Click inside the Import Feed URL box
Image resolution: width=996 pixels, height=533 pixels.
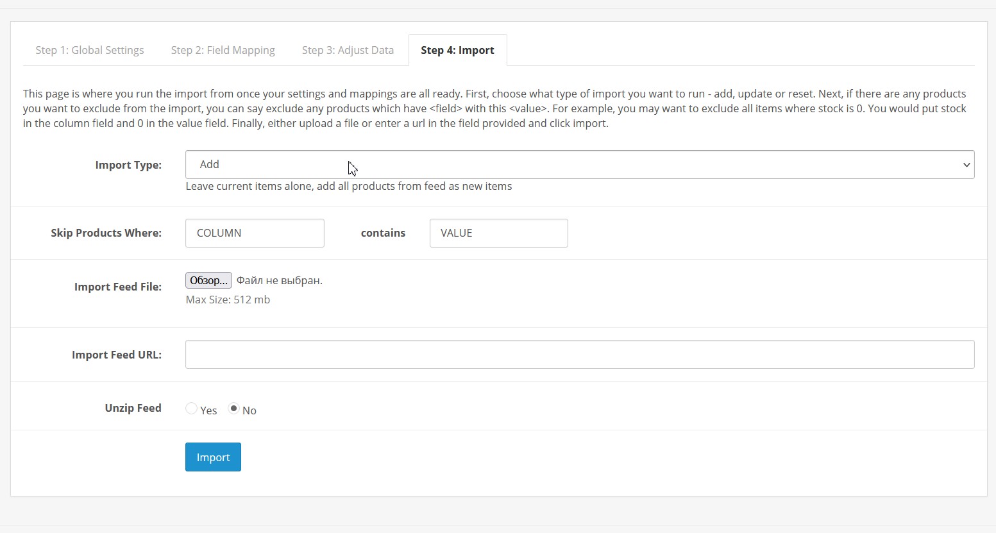(x=579, y=355)
